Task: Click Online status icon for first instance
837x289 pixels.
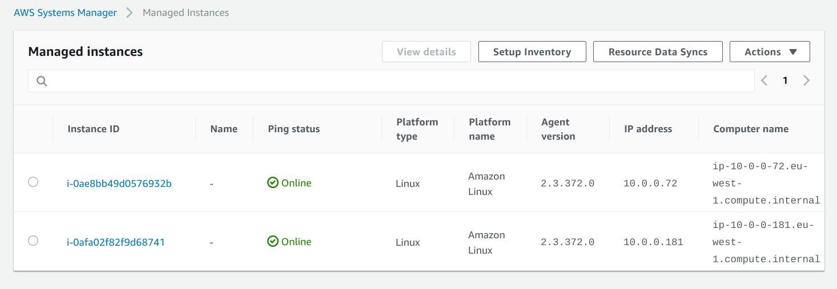Action: 273,183
